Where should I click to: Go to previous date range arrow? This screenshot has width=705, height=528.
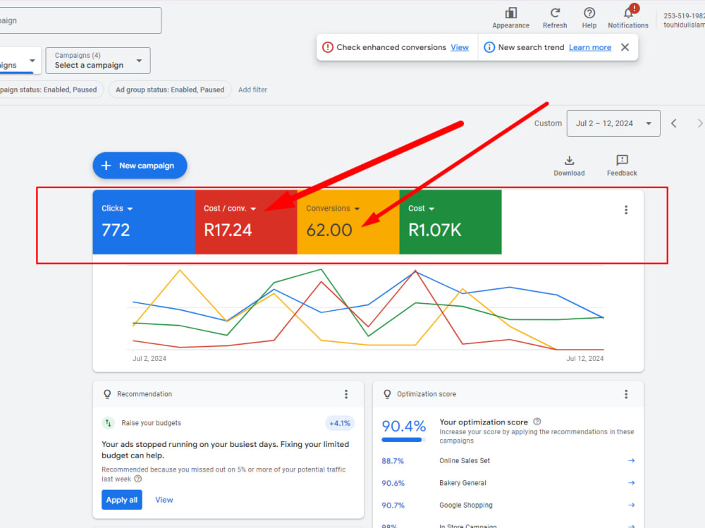coord(673,123)
